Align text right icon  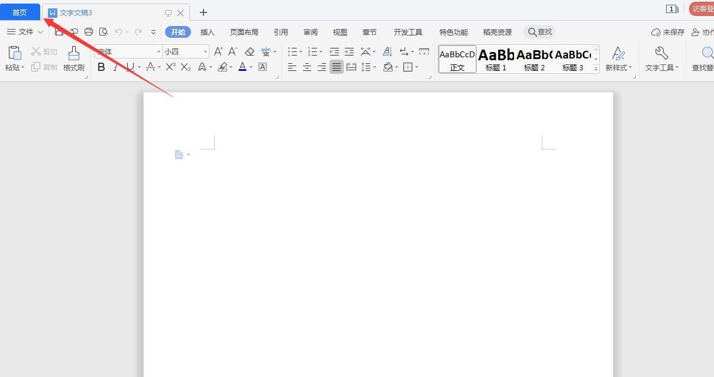[x=322, y=67]
